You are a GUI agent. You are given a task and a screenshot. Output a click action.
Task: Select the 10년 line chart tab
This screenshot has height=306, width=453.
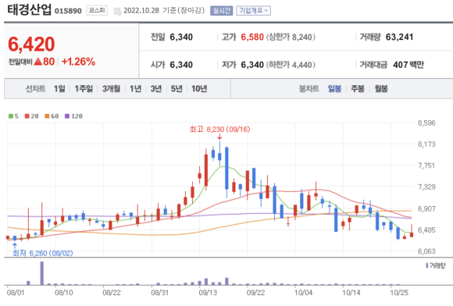coord(199,89)
